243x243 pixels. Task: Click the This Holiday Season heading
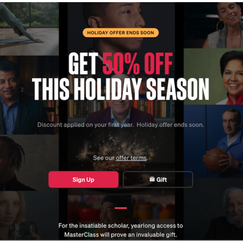120,89
